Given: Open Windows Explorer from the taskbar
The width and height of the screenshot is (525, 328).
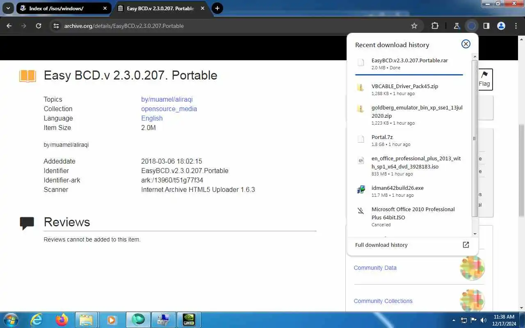Looking at the screenshot, I should [86, 320].
